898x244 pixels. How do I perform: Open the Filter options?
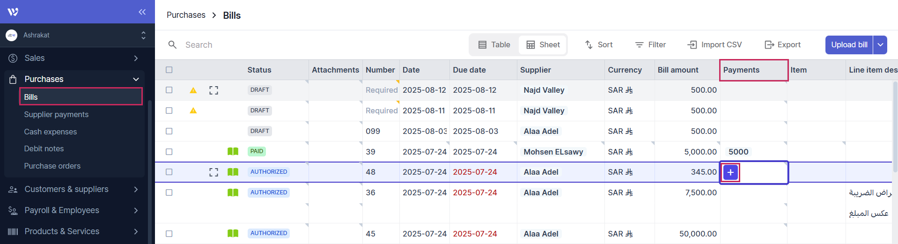coord(650,44)
